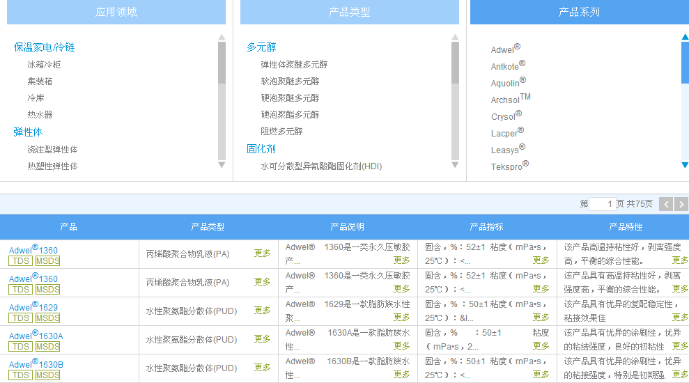The width and height of the screenshot is (689, 383).
Task: Choose 冰箱冷柜 application
Action: pos(44,65)
